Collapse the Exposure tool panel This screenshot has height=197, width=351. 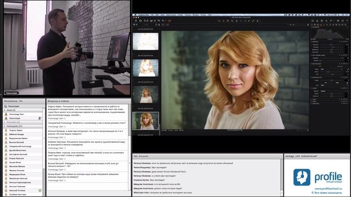click(311, 42)
